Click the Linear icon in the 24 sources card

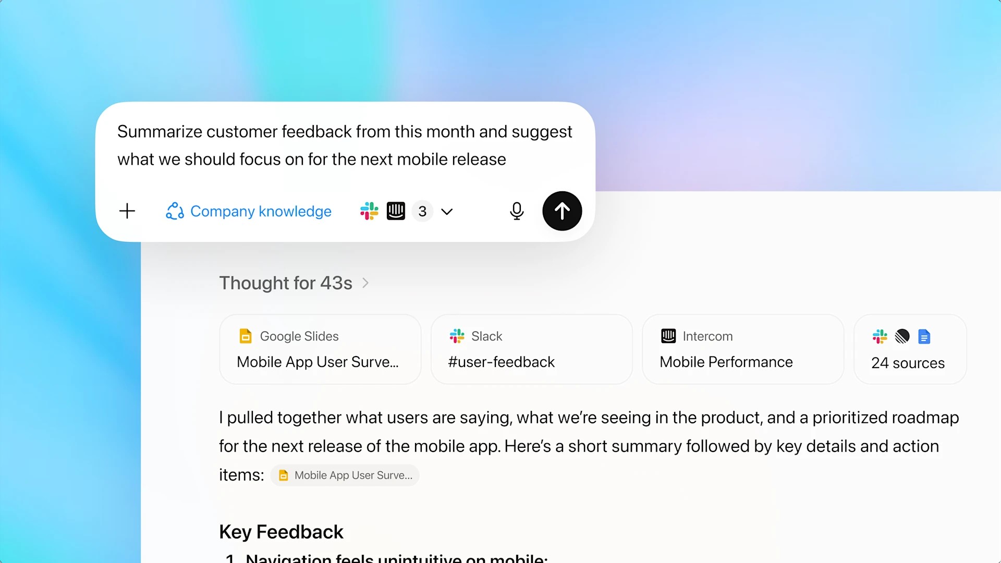click(902, 337)
